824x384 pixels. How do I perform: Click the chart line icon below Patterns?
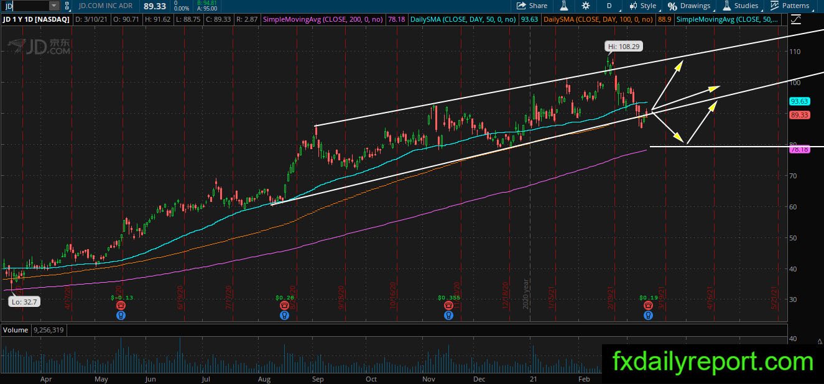[x=795, y=20]
